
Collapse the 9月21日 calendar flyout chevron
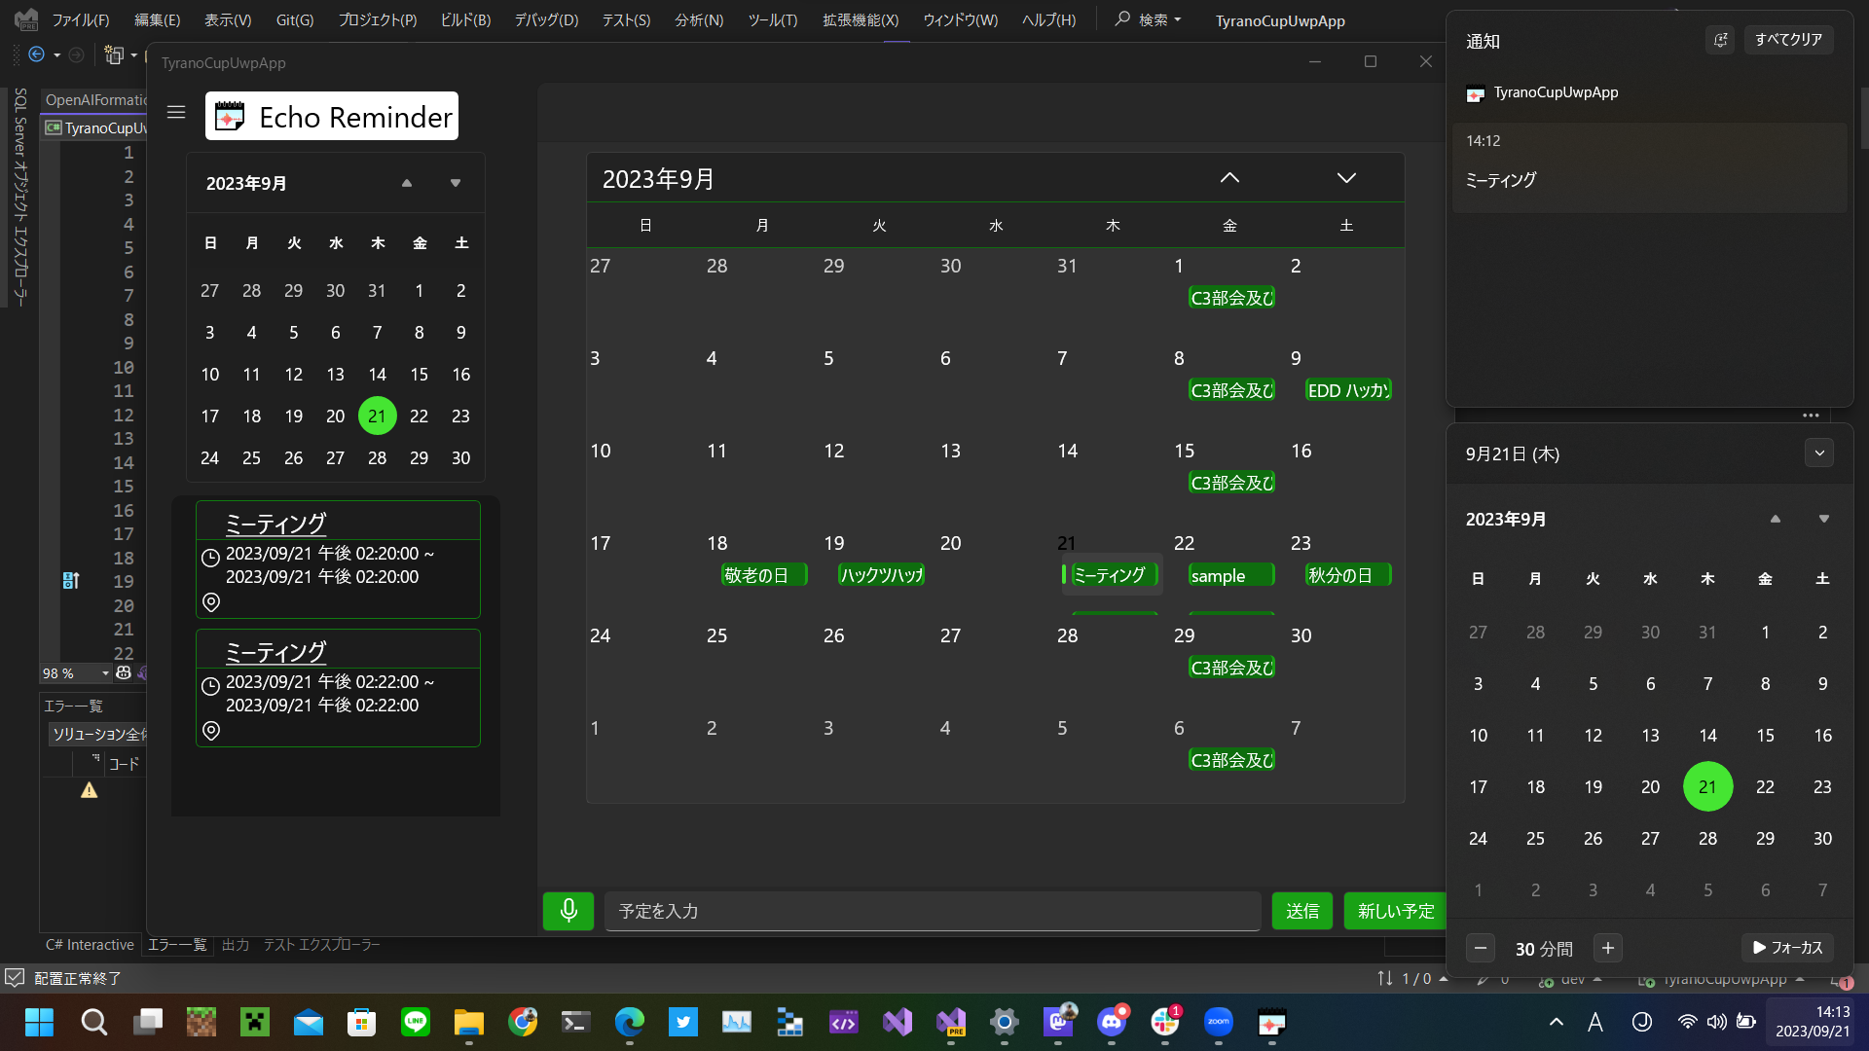[1818, 453]
